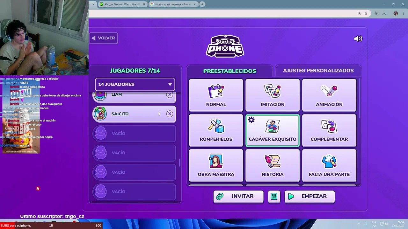This screenshot has height=229, width=408.
Task: Switch to AJUSTES PERSONALIZADOS tab
Action: tap(318, 71)
